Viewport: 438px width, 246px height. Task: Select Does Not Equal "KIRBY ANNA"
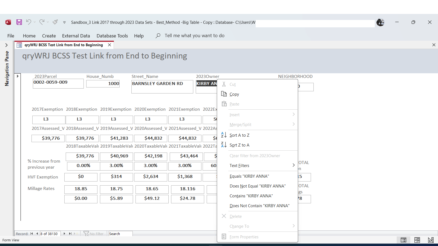pyautogui.click(x=257, y=186)
